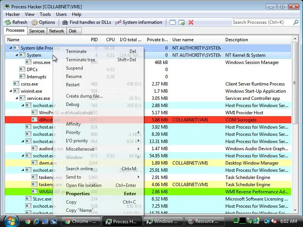The width and height of the screenshot is (303, 227).
Task: Open the Tools menu
Action: (45, 14)
